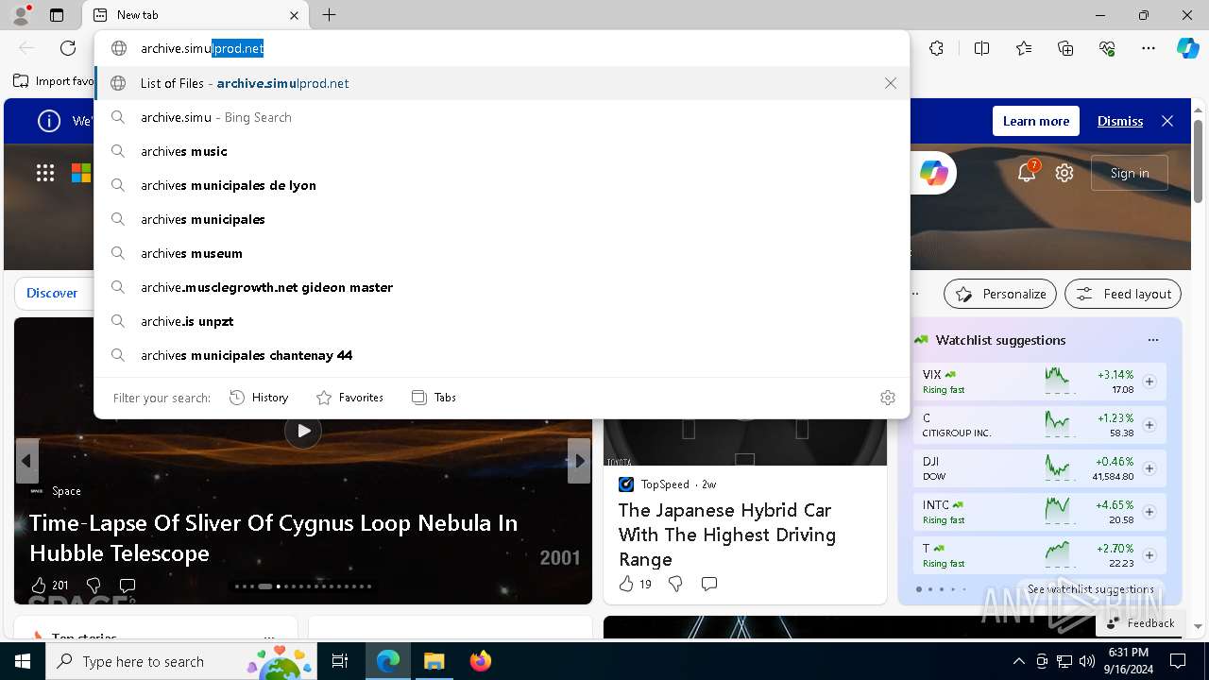Viewport: 1209px width, 680px height.
Task: Click the Feedback button
Action: (x=1141, y=623)
